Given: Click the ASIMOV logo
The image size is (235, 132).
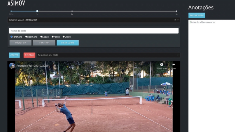Looking at the screenshot, I should pos(16,3).
